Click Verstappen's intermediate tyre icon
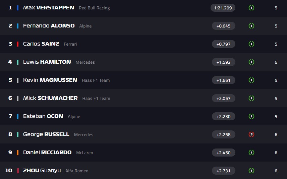Image resolution: width=287 pixels, height=179 pixels. (x=251, y=8)
